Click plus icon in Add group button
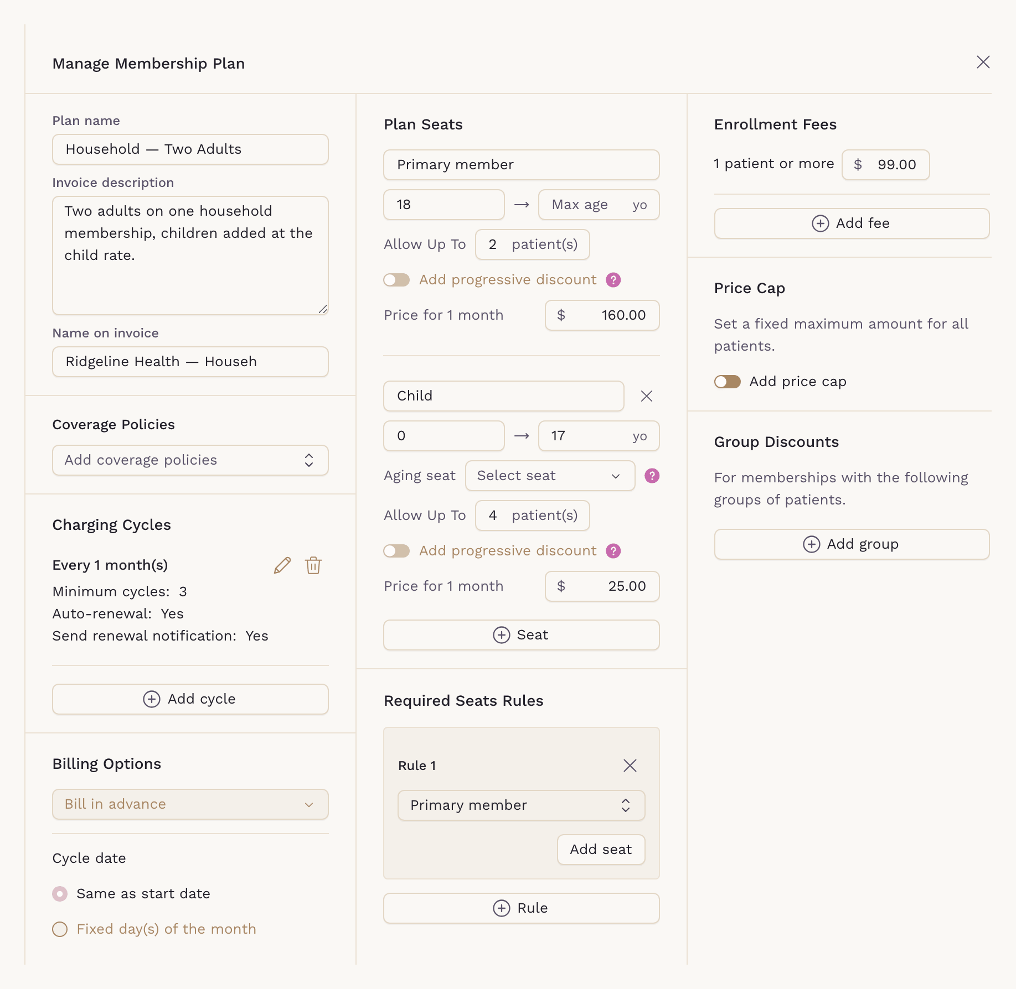The height and width of the screenshot is (989, 1016). 811,544
